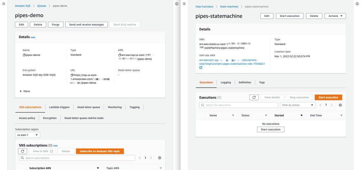361x170 pixels.
Task: Open the Monitoring tab
Action: pyautogui.click(x=115, y=107)
